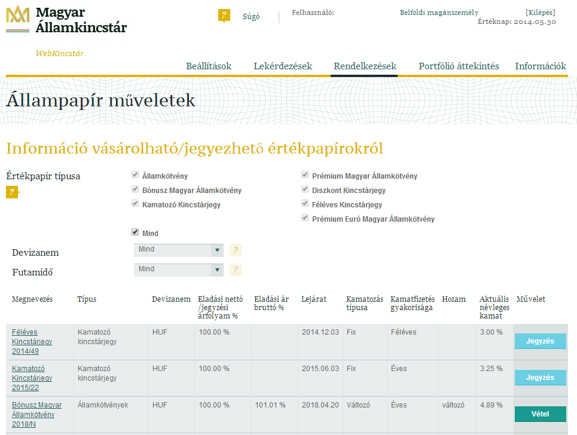The image size is (577, 435).
Task: Click Jegyzés for Féléves Kincstárjegy 2014/49
Action: click(x=540, y=341)
